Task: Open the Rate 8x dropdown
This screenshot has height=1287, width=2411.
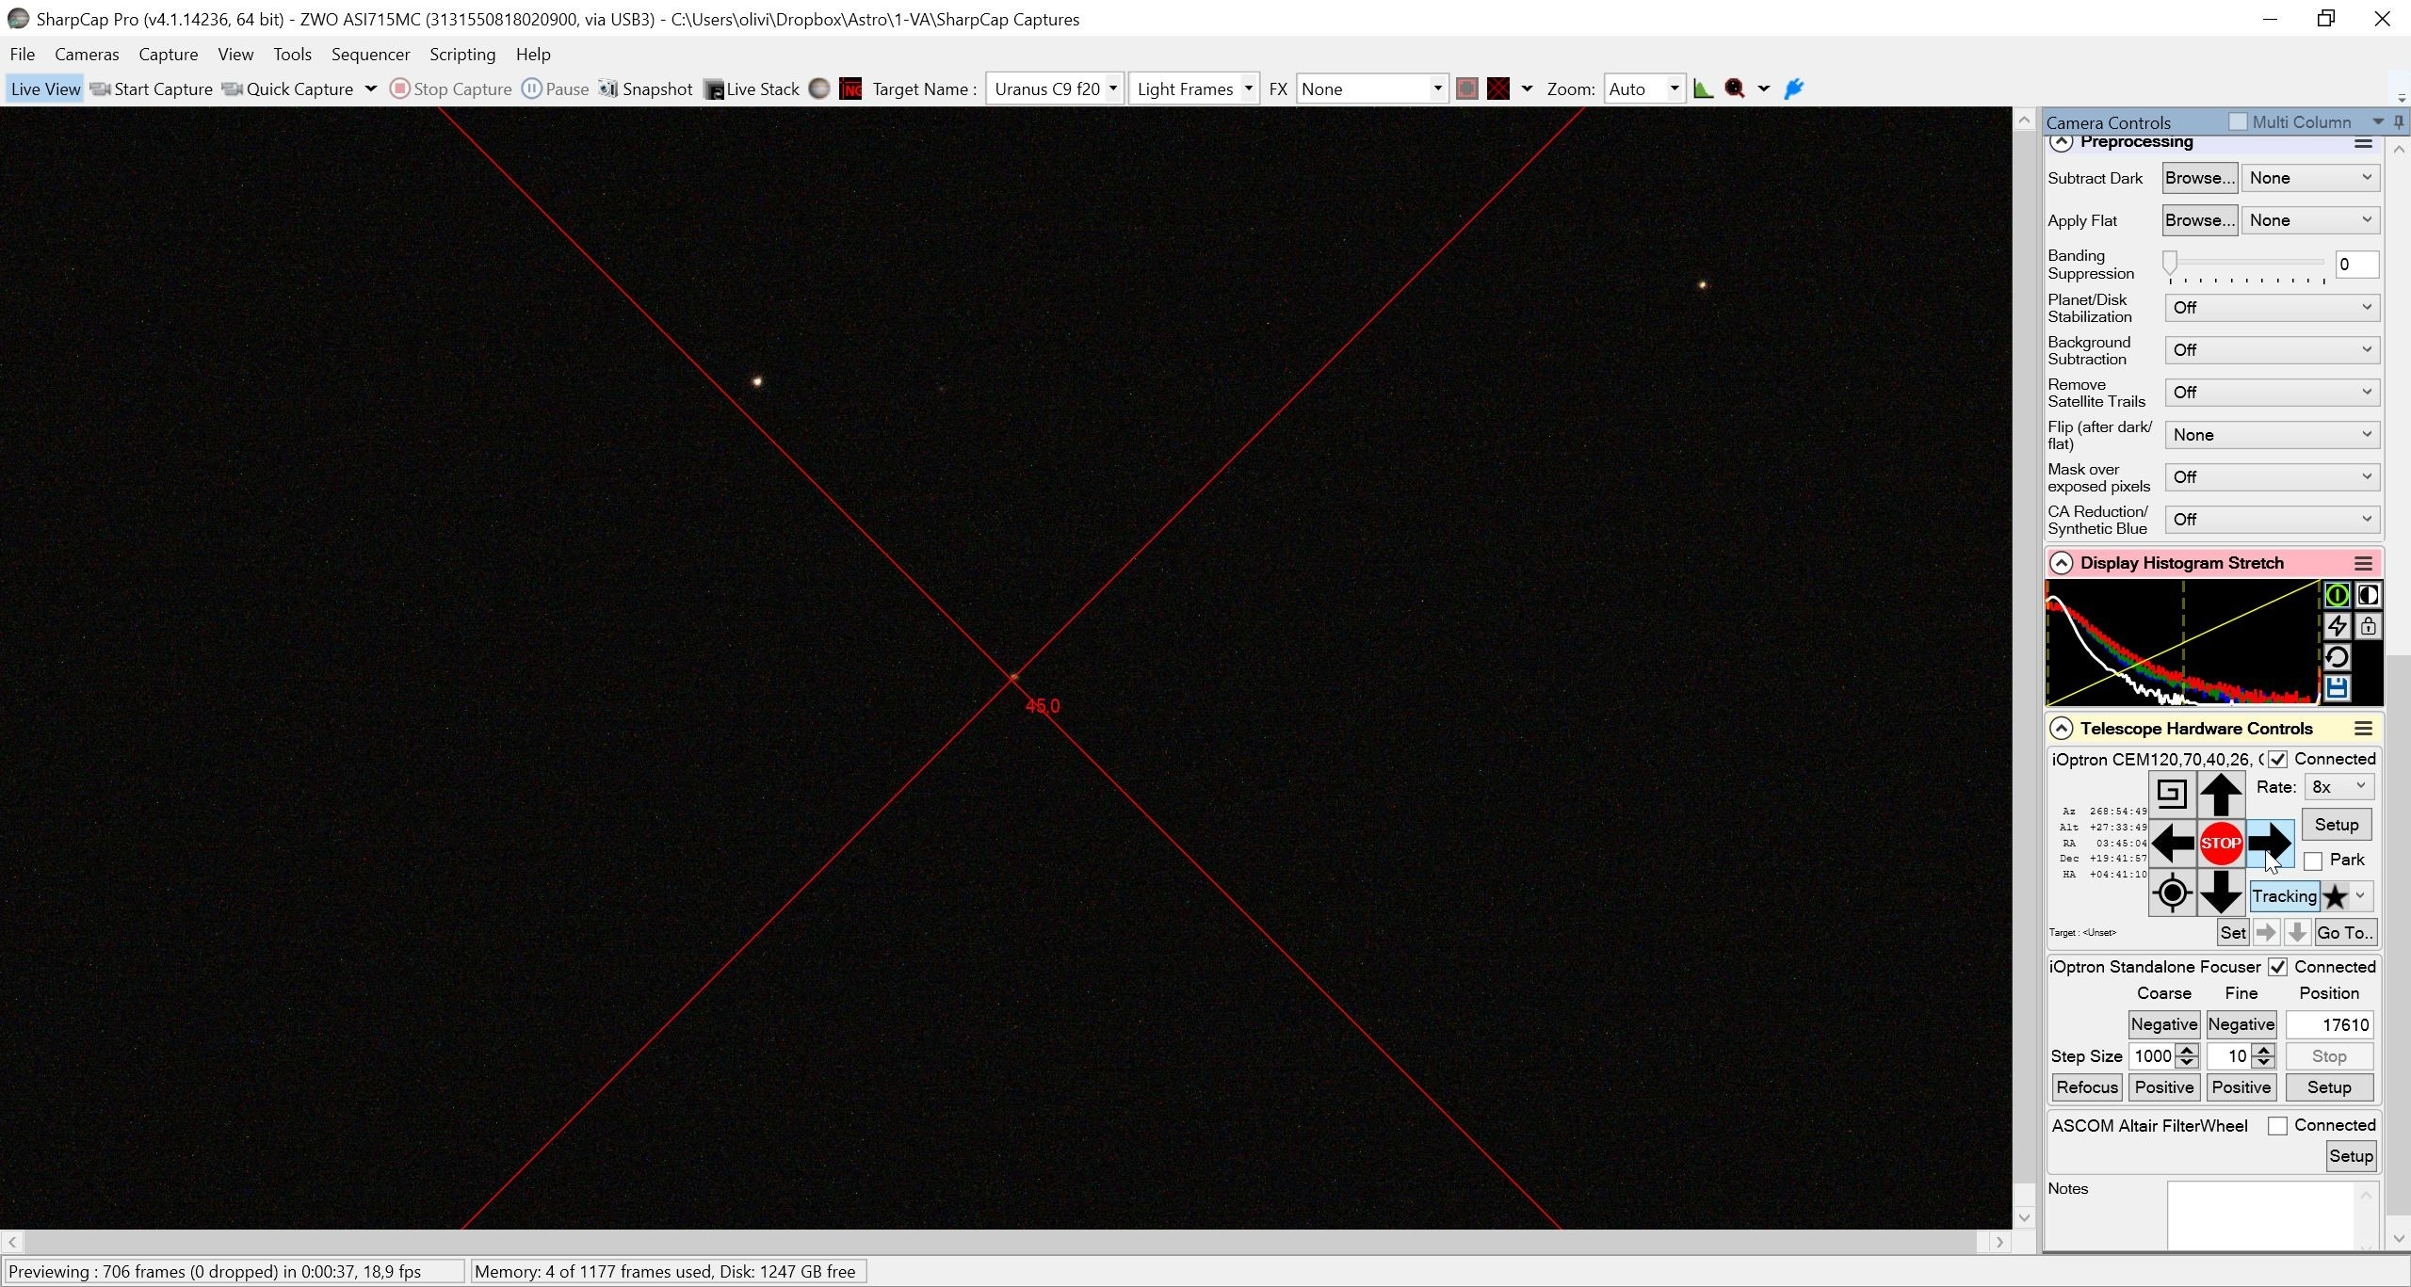Action: click(2338, 787)
